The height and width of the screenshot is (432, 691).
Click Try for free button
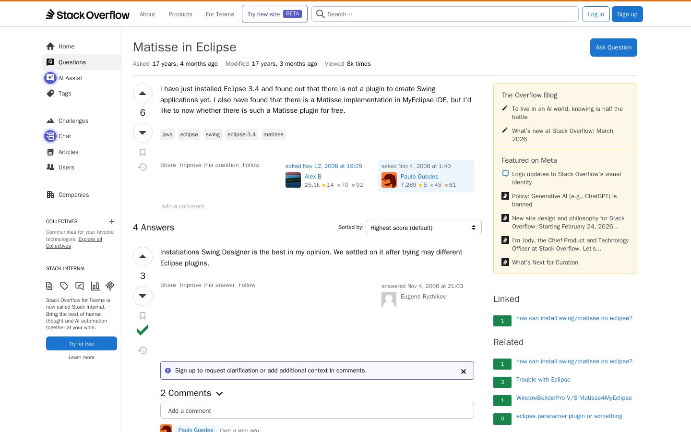point(82,344)
